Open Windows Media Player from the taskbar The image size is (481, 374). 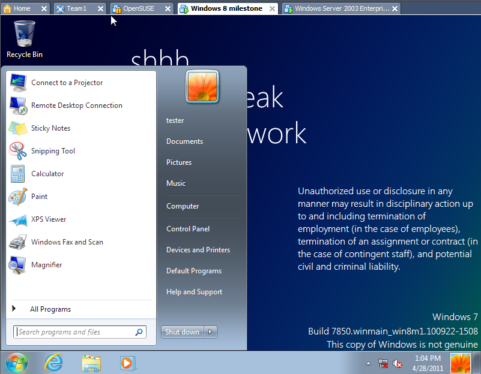(128, 363)
